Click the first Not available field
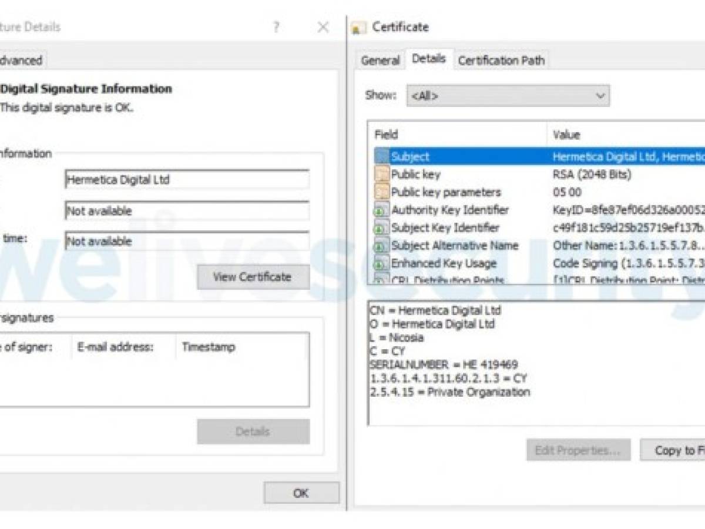705x529 pixels. coord(187,210)
